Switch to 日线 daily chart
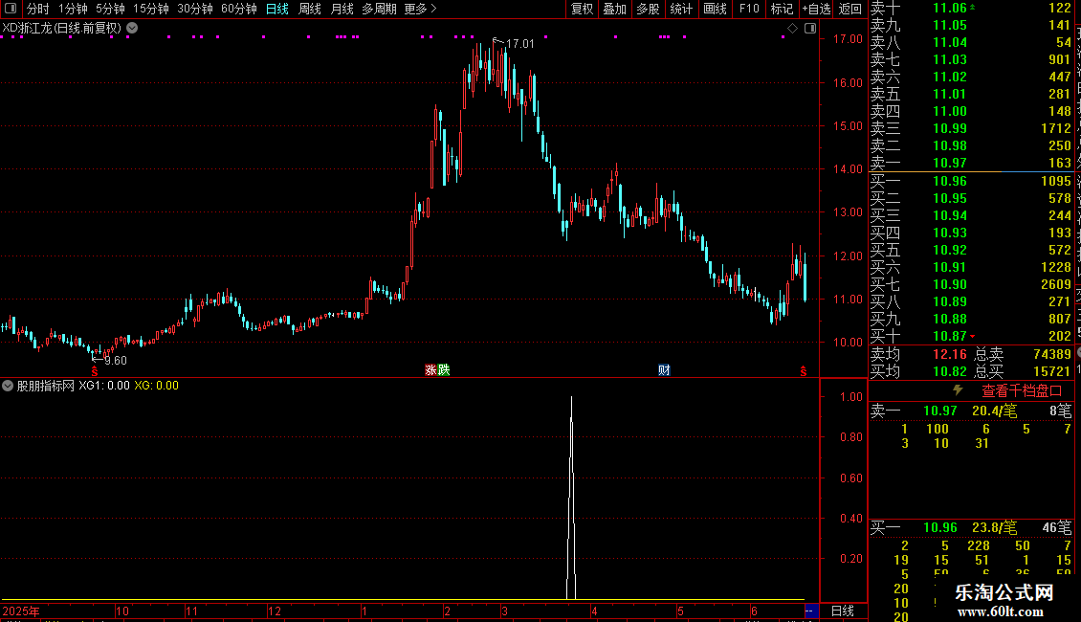This screenshot has height=622, width=1081. click(x=277, y=9)
